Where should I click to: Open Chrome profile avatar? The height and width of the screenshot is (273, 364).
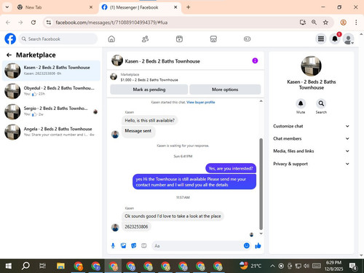pyautogui.click(x=343, y=23)
